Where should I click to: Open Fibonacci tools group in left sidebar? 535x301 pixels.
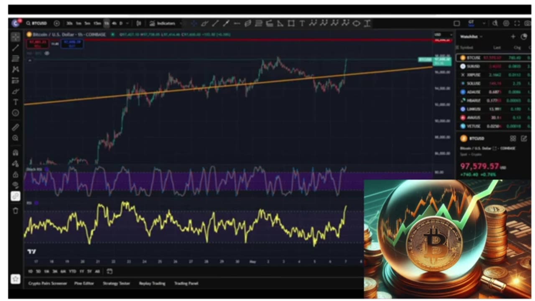[15, 59]
